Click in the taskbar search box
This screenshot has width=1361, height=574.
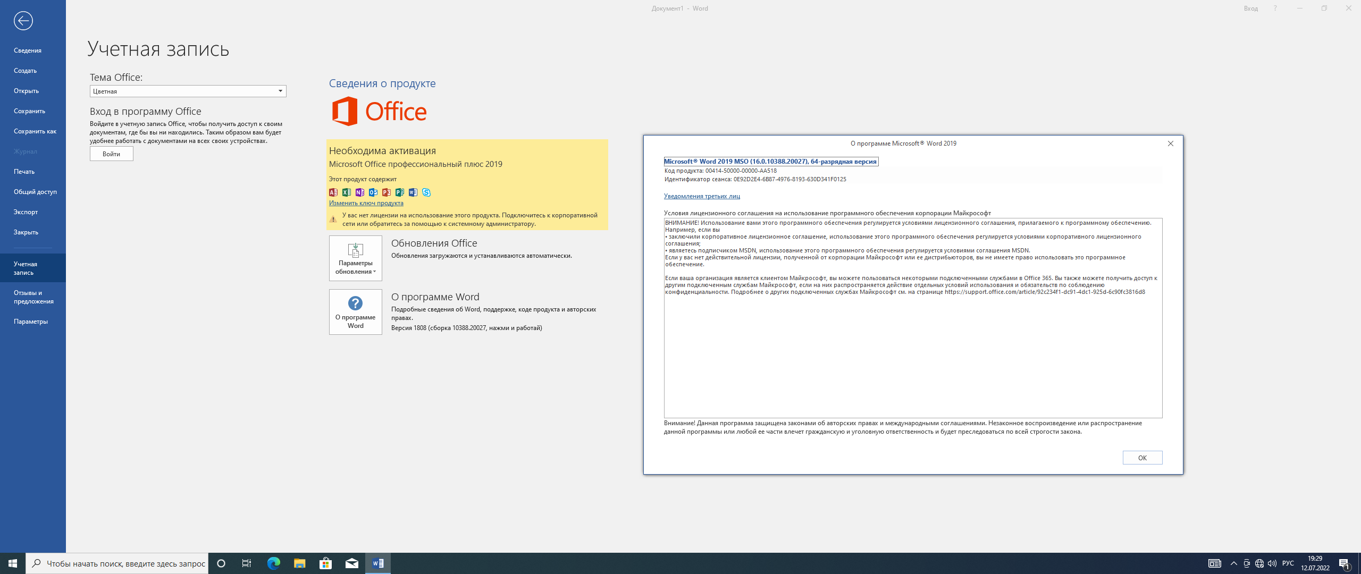pos(117,563)
